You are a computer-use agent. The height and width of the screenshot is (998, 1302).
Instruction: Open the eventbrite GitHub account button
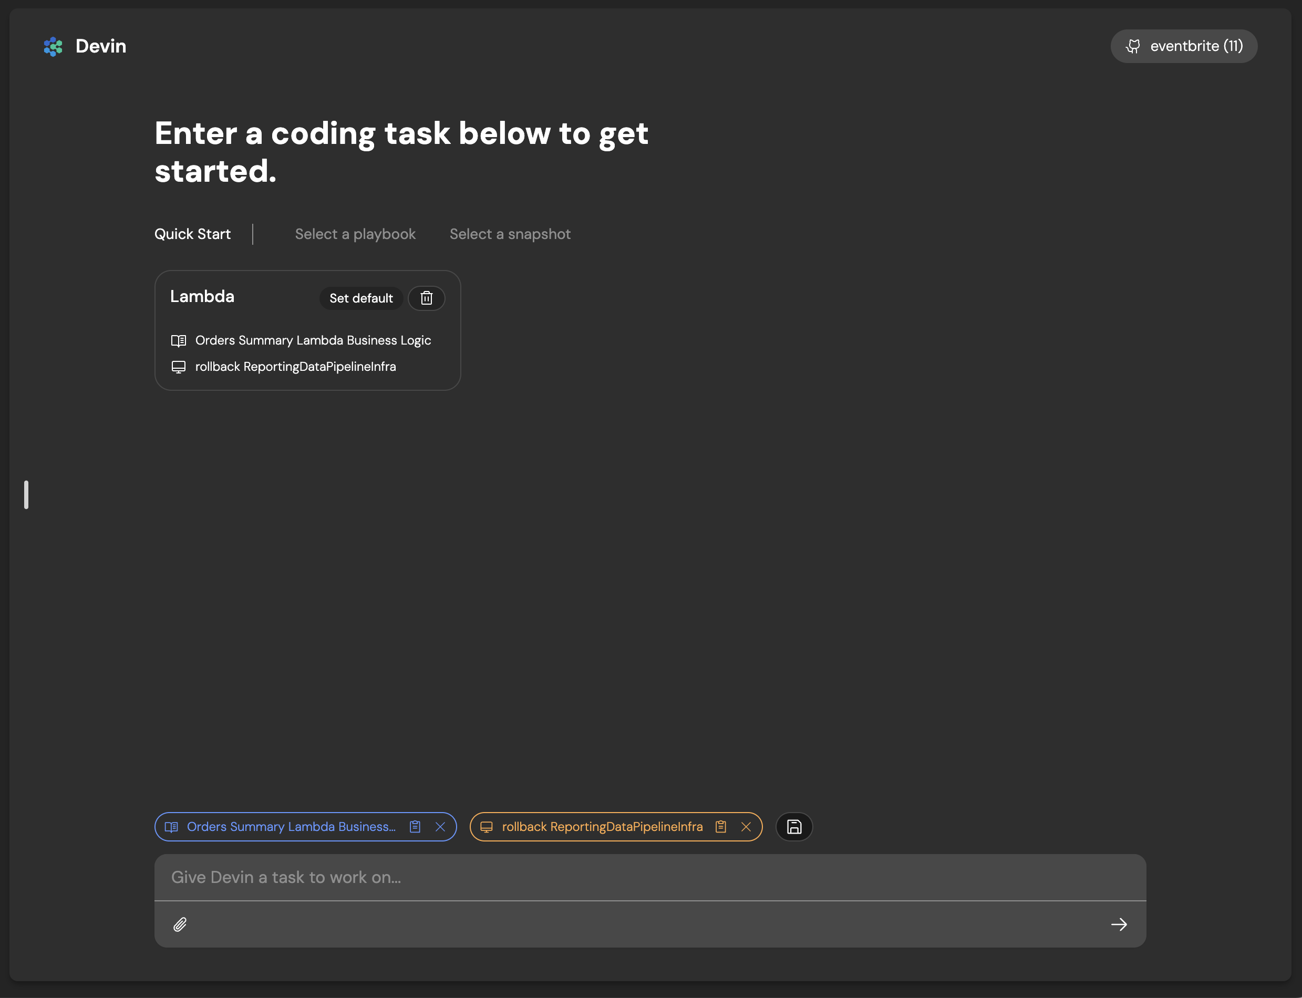pyautogui.click(x=1183, y=46)
